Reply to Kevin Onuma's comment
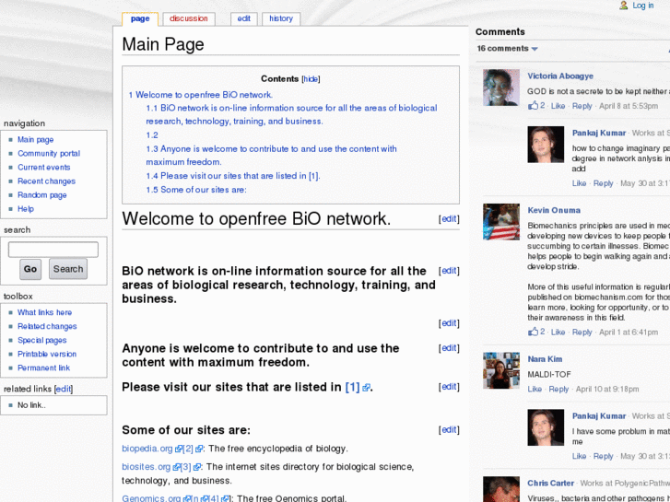This screenshot has height=502, width=670. (x=582, y=332)
